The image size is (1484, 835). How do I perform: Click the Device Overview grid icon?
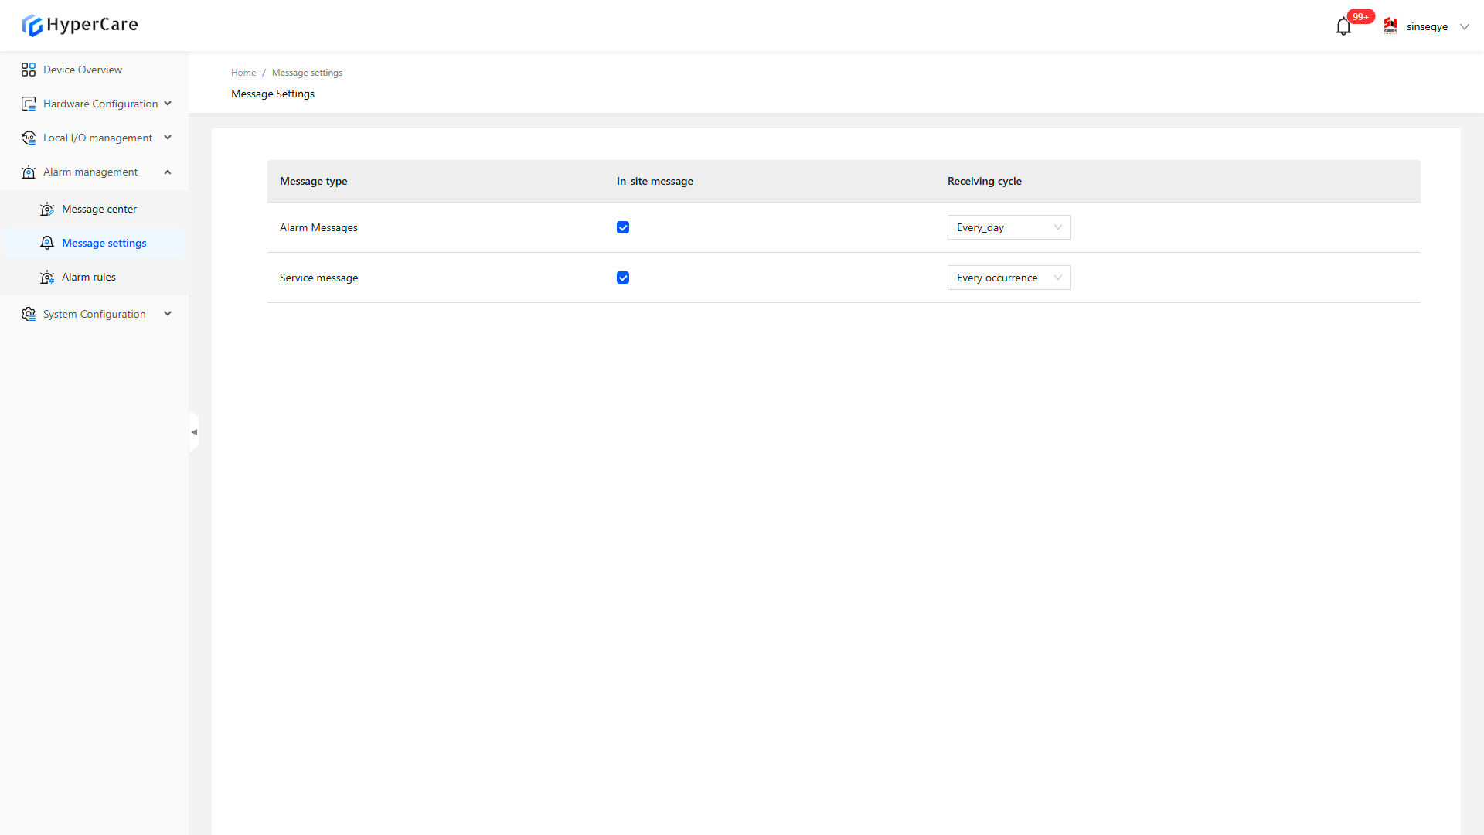click(29, 70)
